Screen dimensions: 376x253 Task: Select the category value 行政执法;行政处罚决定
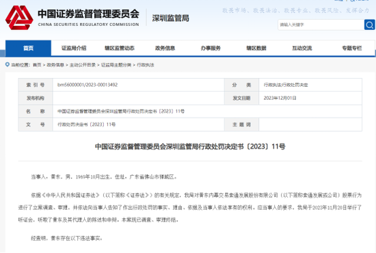pyautogui.click(x=286, y=85)
